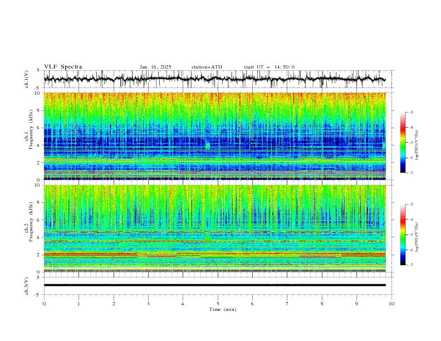Click the ch.2 'Frequency (kHz)' axis label
This screenshot has width=441, height=341.
[x=31, y=222]
